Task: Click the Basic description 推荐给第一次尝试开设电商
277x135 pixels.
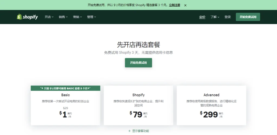Action: tap(65, 101)
